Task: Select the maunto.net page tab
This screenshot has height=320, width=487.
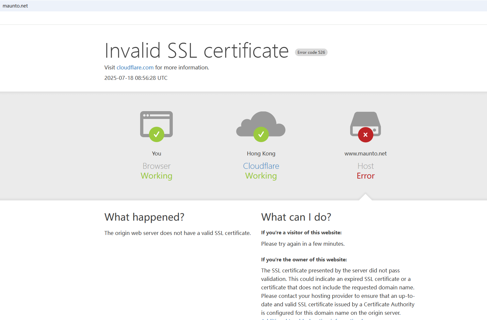Action: [15, 6]
